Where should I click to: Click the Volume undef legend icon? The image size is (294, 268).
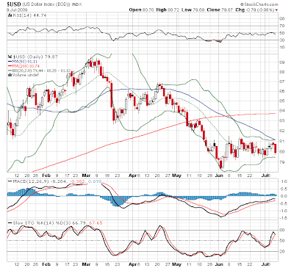(10, 75)
